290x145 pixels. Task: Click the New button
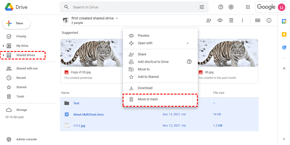click(16, 23)
